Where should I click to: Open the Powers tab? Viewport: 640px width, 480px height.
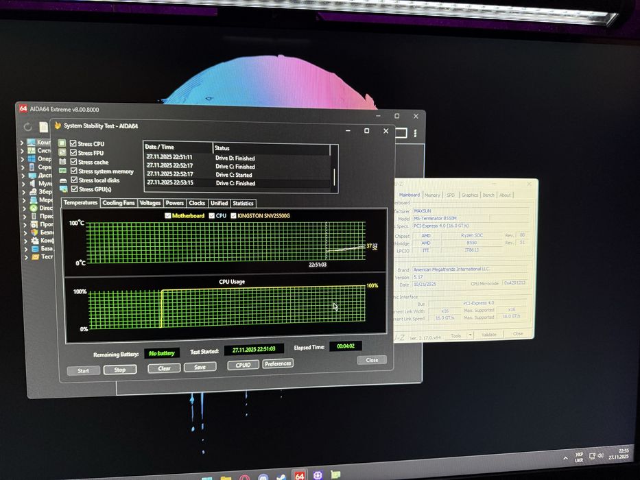175,203
